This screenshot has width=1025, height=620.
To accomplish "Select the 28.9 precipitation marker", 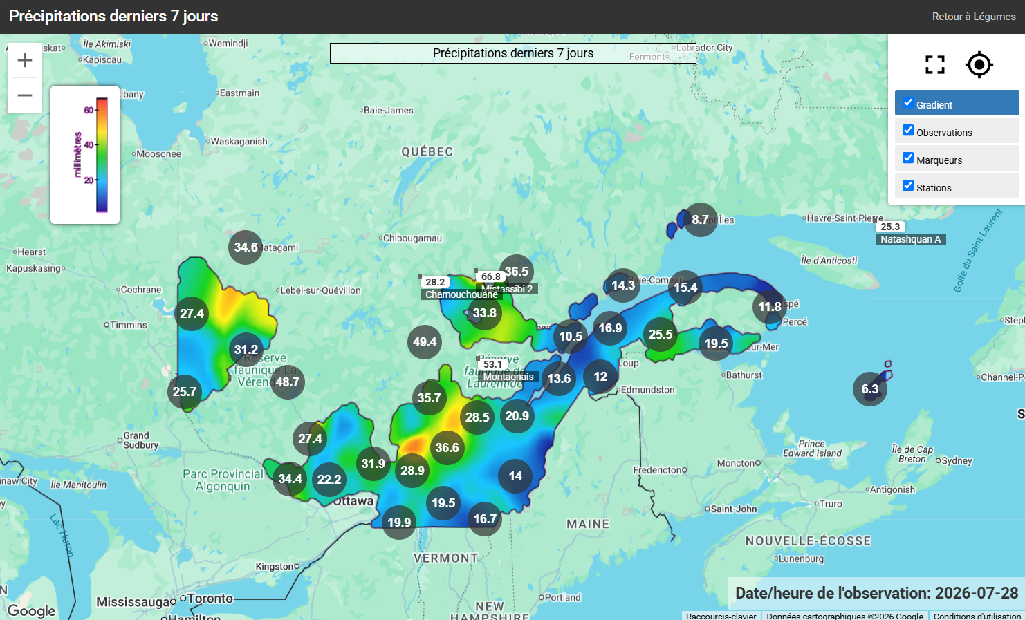I will pos(412,471).
